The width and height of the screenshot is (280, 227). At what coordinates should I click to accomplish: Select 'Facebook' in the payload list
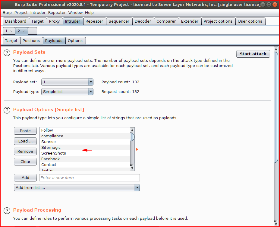(85, 159)
